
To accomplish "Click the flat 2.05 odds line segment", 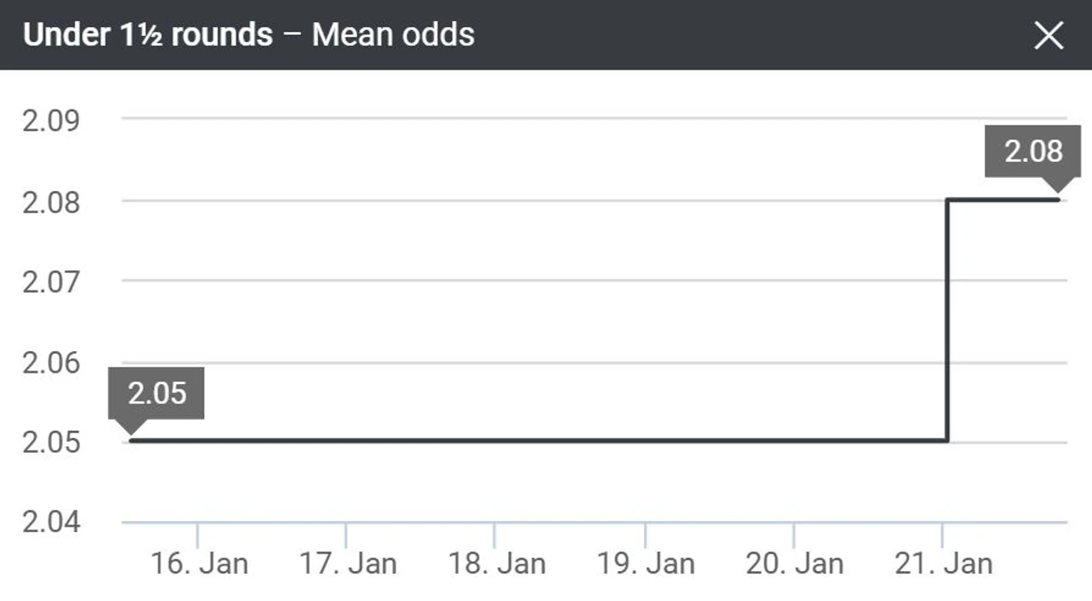I will coord(539,440).
